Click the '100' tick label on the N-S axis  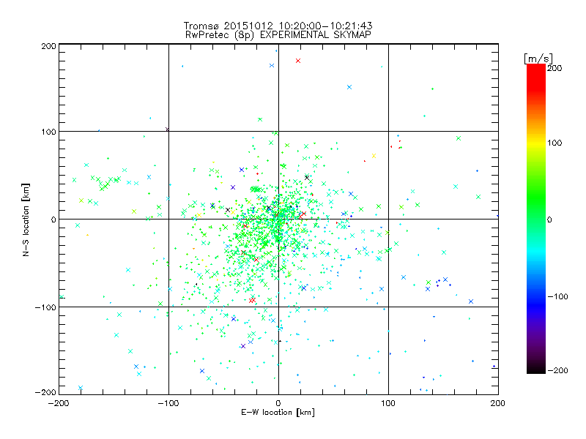(x=48, y=132)
